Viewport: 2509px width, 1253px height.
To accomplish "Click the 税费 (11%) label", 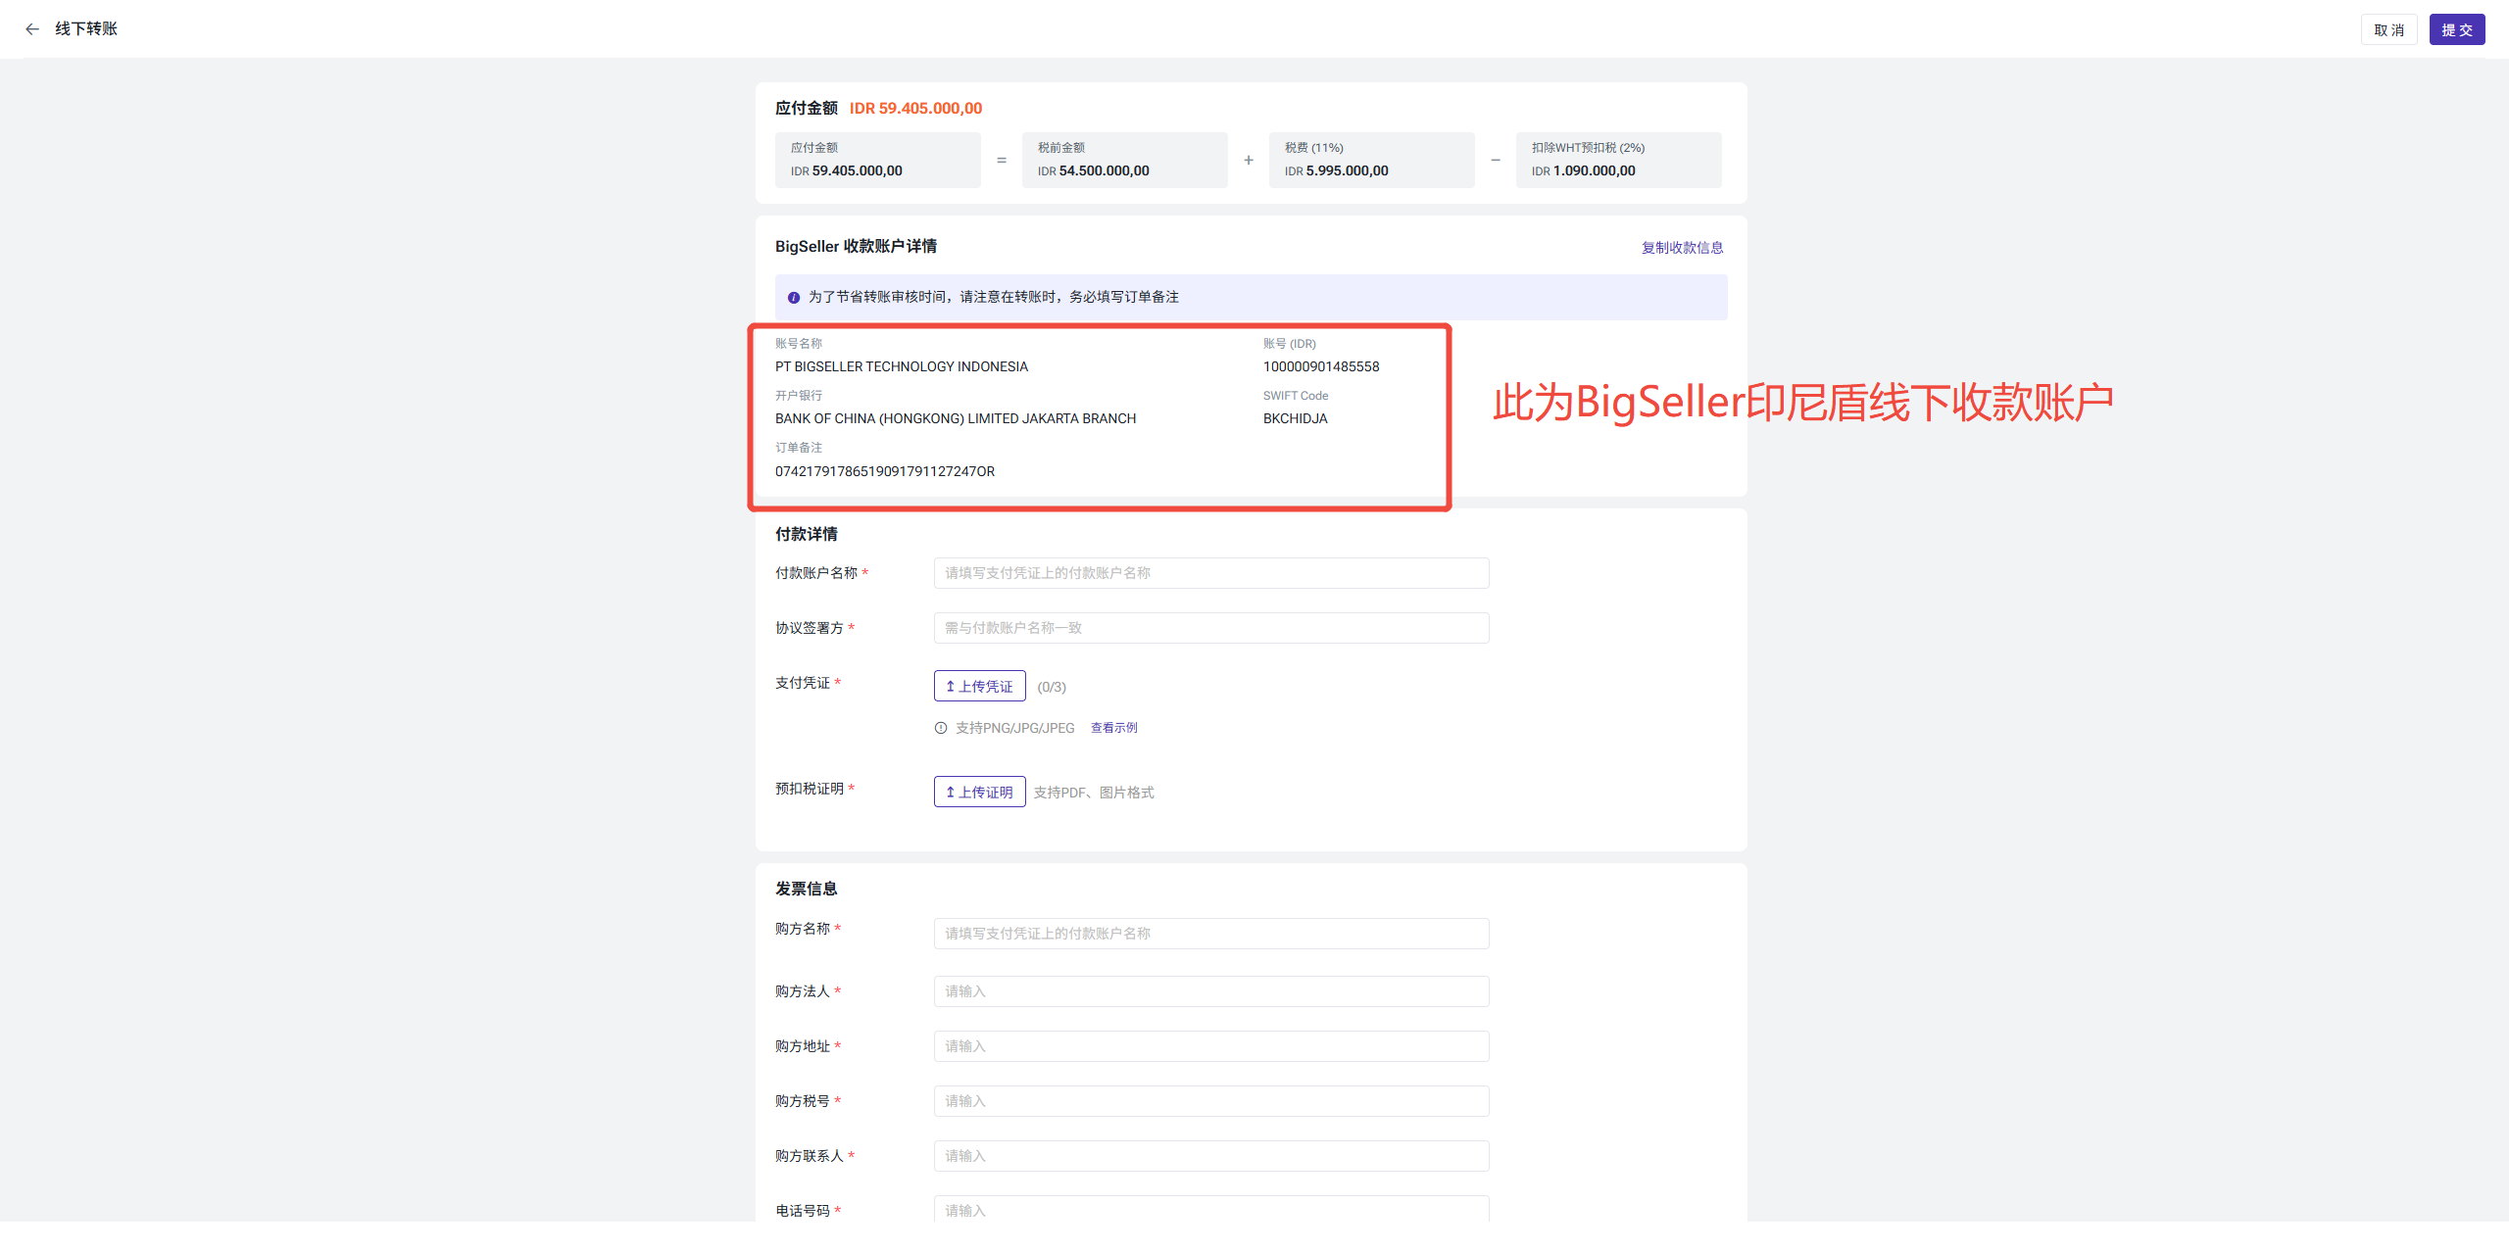I will point(1314,148).
